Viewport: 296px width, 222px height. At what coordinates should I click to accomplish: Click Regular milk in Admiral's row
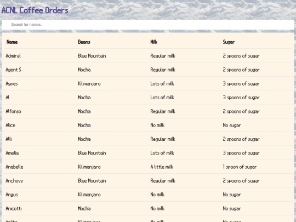coord(163,56)
